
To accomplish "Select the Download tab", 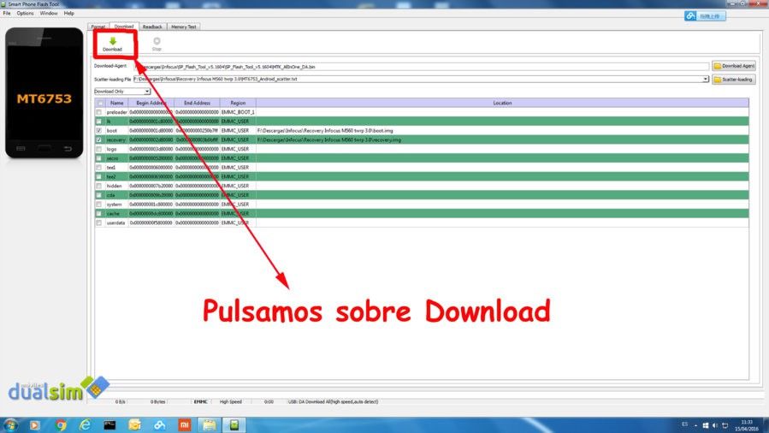I will point(124,27).
